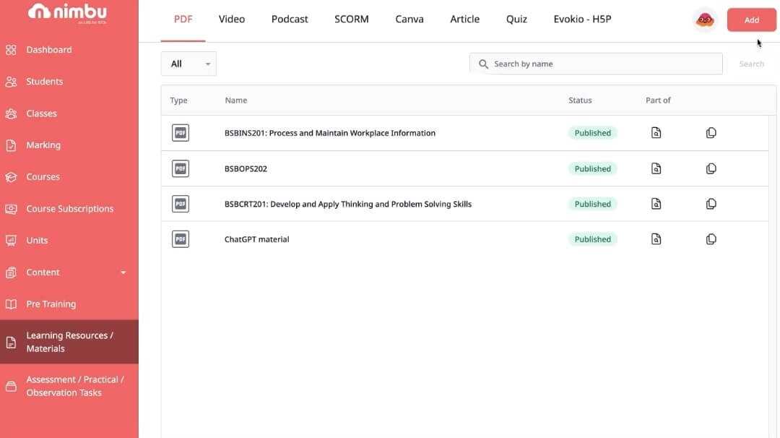Image resolution: width=780 pixels, height=438 pixels.
Task: Open the Part of document icon for ChatGPT material
Action: coord(656,239)
